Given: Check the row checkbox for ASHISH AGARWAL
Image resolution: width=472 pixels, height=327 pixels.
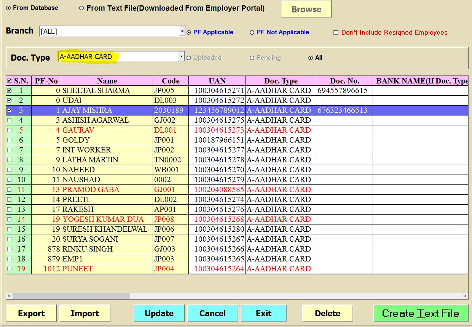Looking at the screenshot, I should pyautogui.click(x=10, y=120).
